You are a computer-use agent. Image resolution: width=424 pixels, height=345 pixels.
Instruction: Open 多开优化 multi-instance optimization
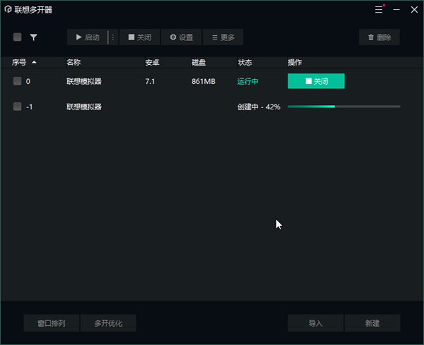(x=108, y=323)
